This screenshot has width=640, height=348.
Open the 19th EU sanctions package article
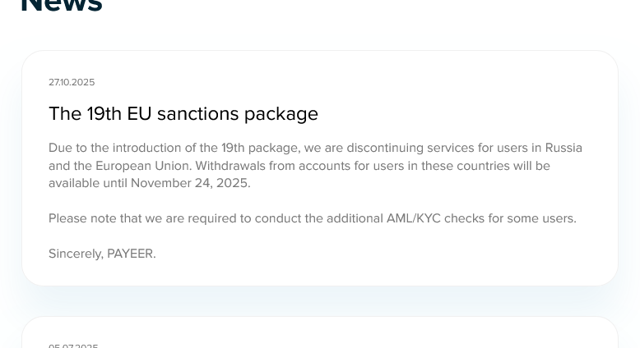183,113
